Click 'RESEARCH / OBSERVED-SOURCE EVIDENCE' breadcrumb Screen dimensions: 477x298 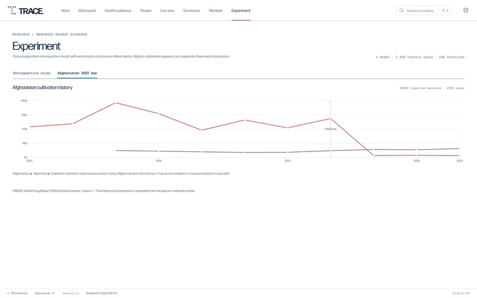point(50,34)
